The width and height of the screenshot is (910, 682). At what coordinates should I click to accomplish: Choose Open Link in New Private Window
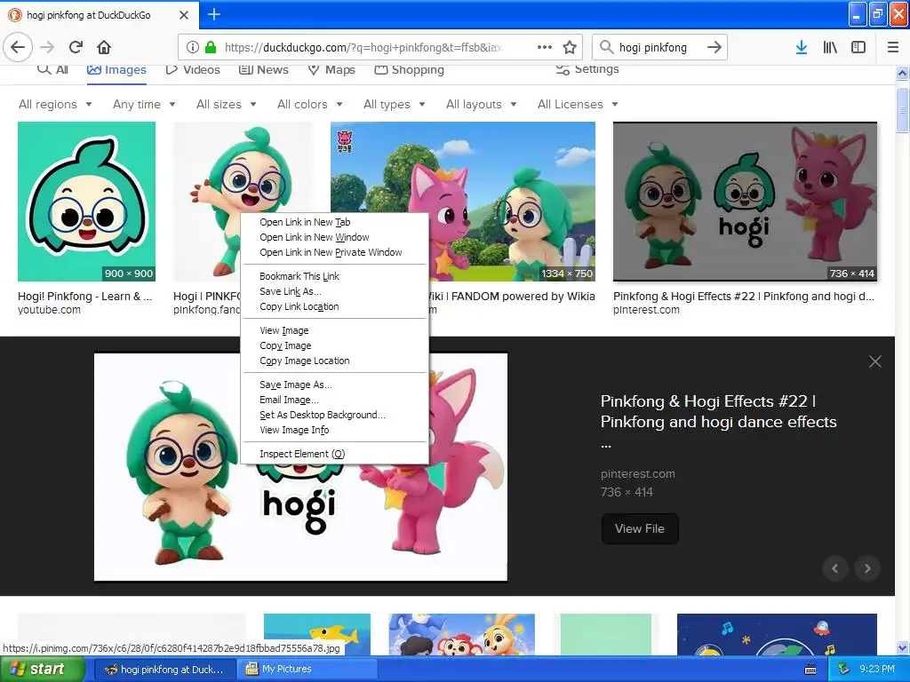(335, 252)
